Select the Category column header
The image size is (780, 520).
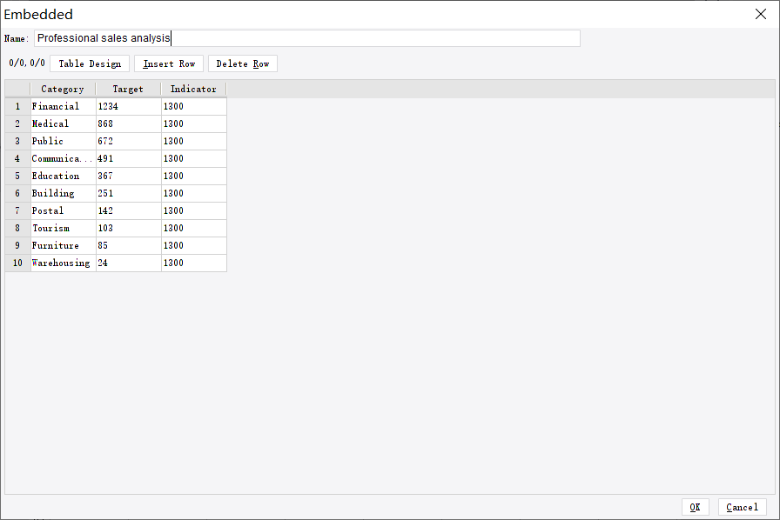[62, 88]
